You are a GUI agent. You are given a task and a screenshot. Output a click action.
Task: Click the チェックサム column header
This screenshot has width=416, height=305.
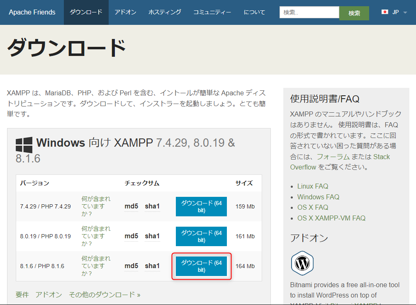[142, 183]
